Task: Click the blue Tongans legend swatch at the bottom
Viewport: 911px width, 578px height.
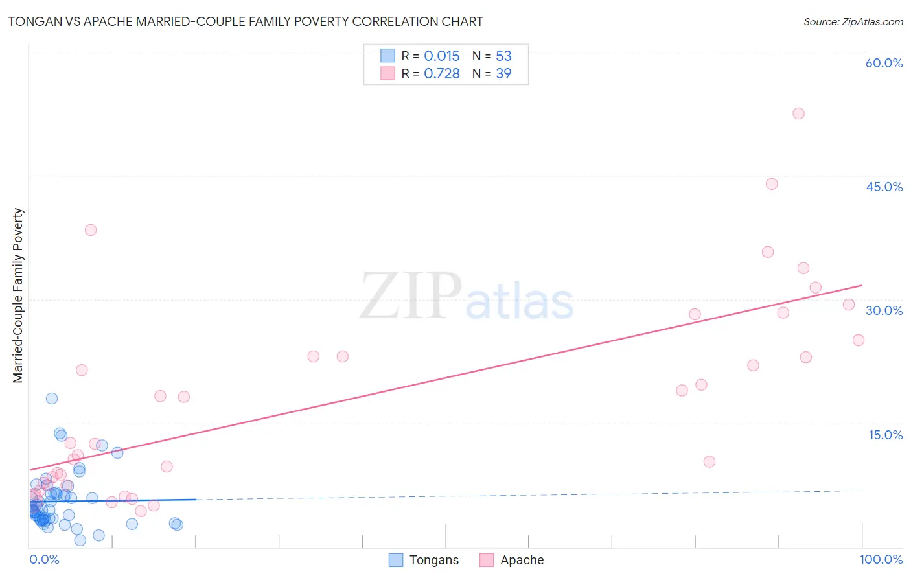Action: coord(396,560)
